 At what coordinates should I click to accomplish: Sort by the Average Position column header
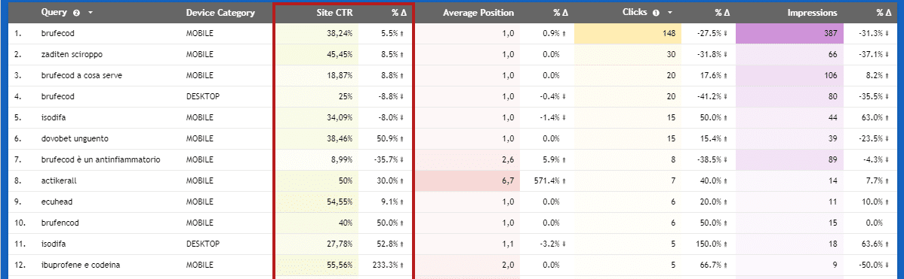[478, 13]
